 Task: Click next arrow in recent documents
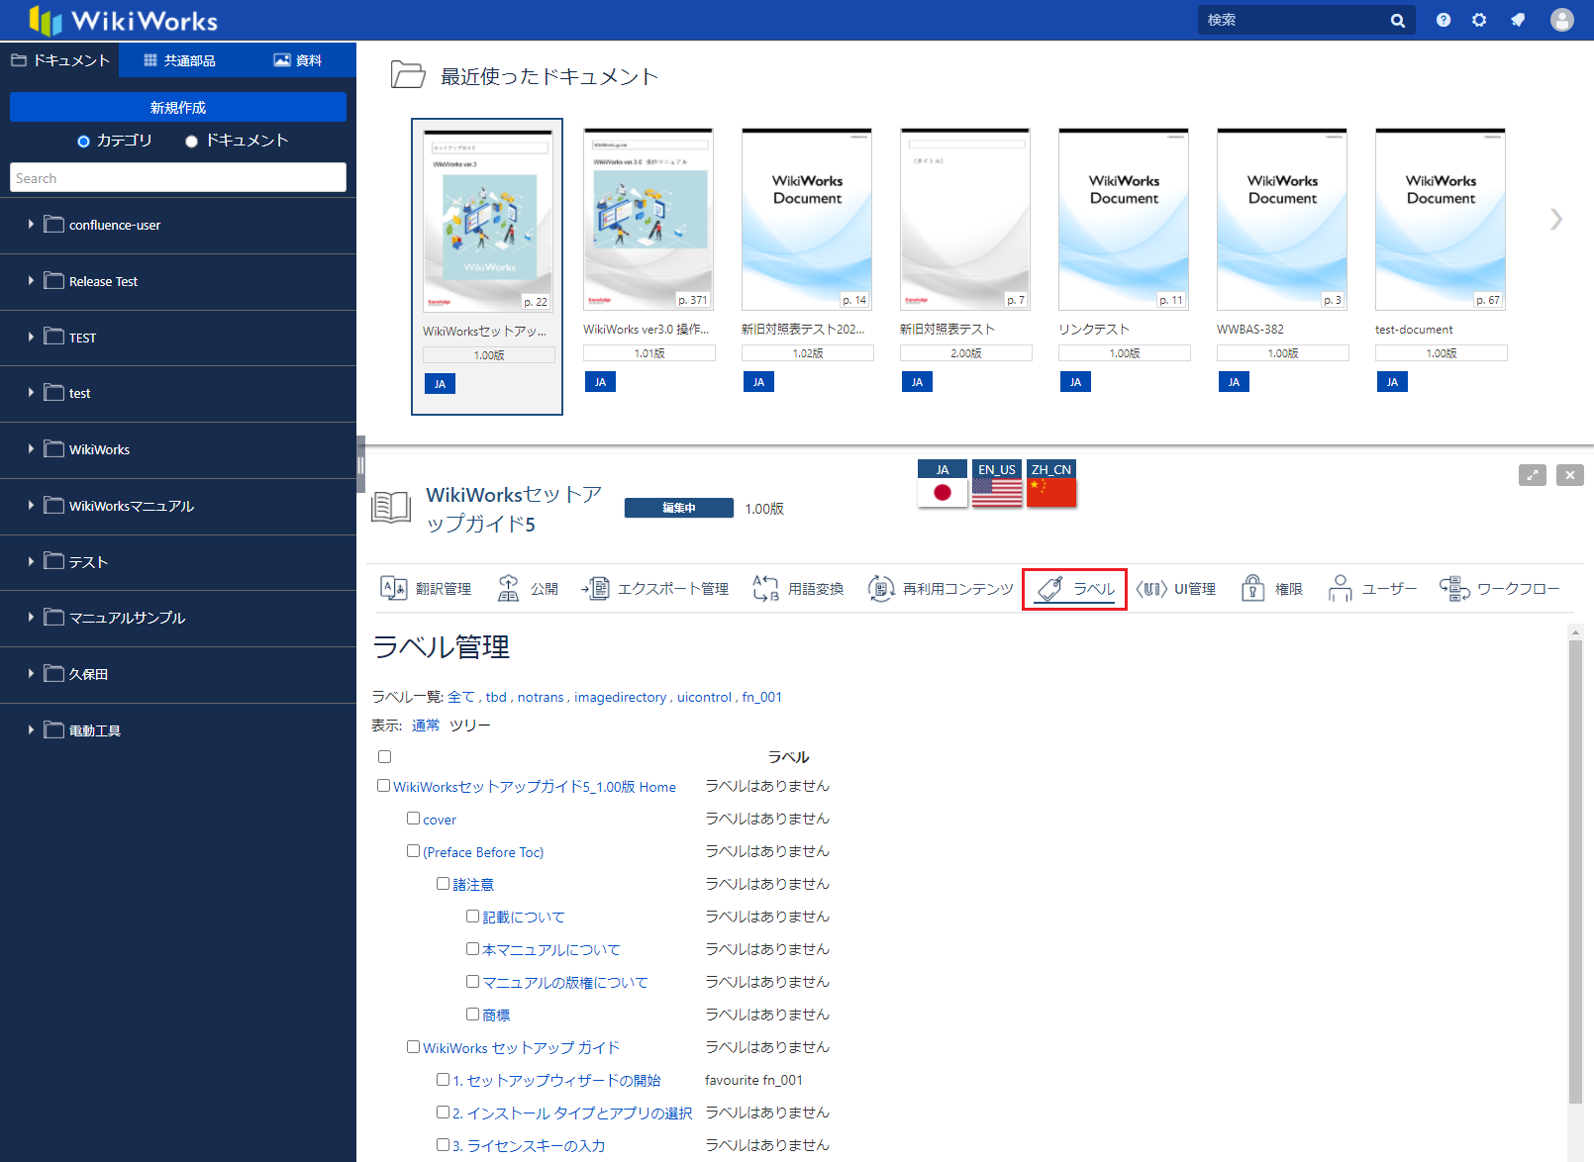(x=1556, y=219)
